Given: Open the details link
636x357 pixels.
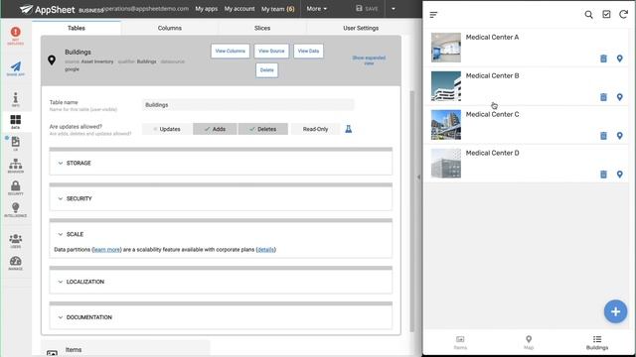Looking at the screenshot, I should point(265,250).
